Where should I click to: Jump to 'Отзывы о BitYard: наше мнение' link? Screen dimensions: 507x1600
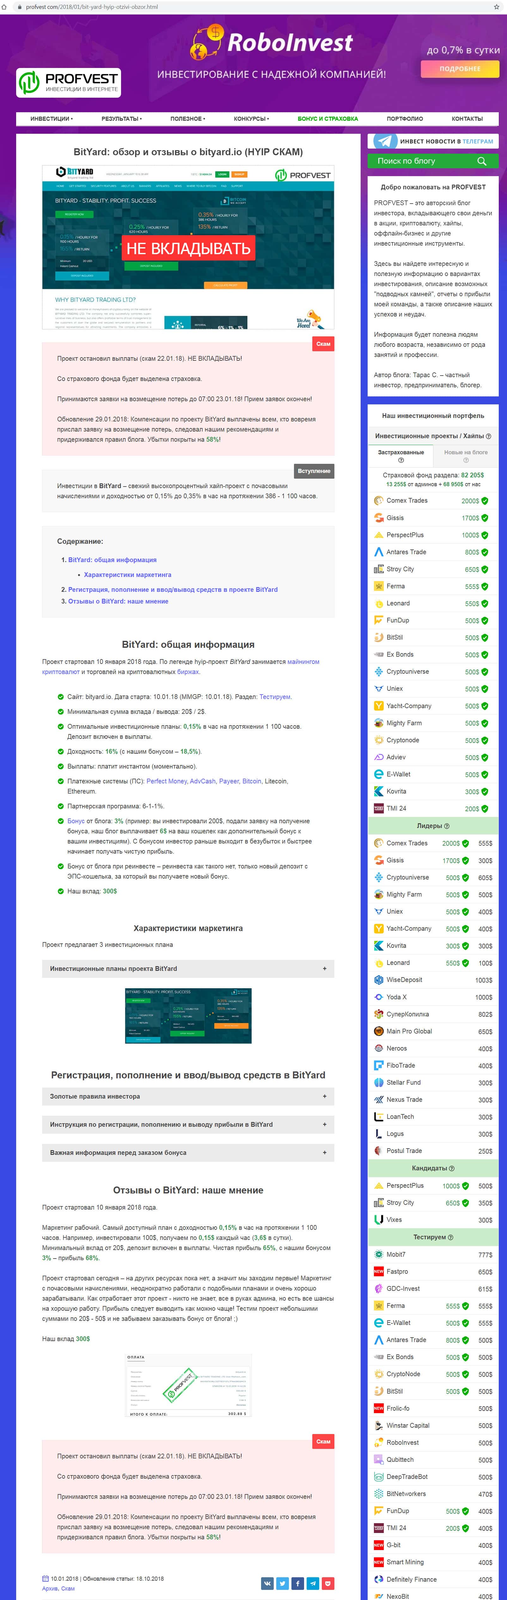point(118,601)
